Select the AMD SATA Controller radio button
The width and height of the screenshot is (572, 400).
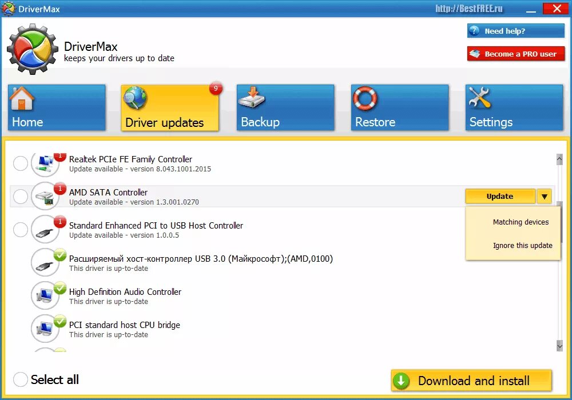21,197
